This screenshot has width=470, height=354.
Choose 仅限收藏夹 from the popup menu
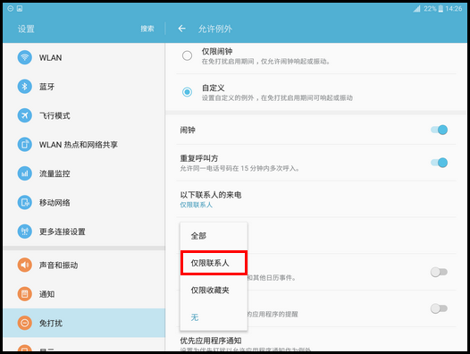(214, 291)
